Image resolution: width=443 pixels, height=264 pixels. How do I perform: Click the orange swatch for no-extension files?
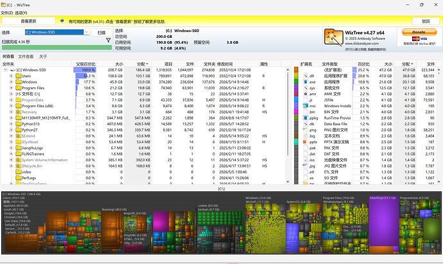(296, 69)
